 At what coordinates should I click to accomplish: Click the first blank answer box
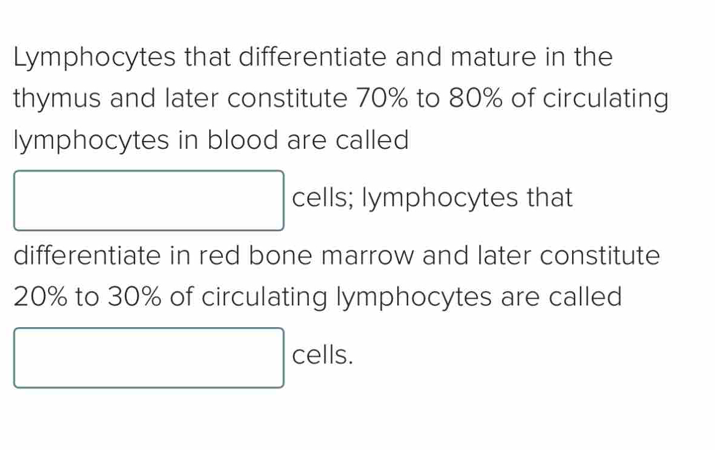[148, 201]
